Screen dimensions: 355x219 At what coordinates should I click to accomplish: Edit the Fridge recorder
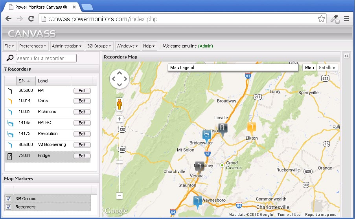82,156
